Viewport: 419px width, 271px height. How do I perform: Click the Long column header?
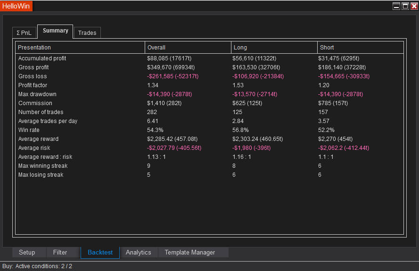click(x=240, y=48)
